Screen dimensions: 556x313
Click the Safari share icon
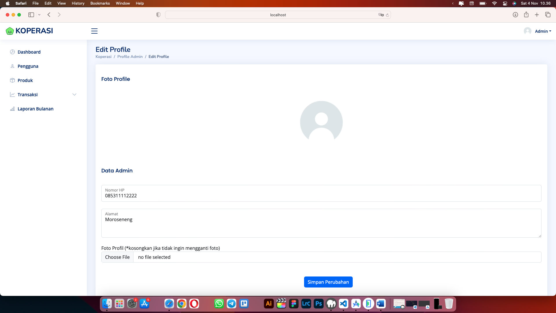526,15
